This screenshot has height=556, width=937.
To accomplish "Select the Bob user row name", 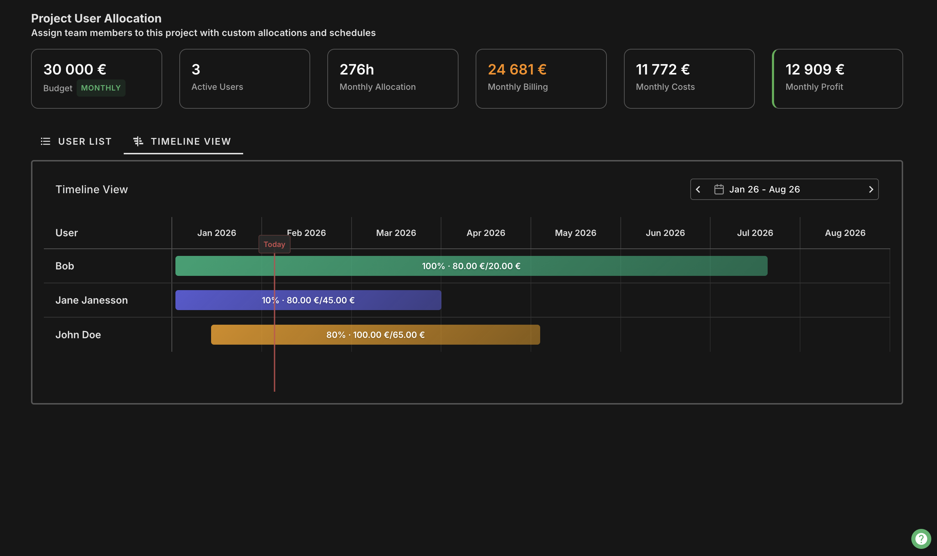I will 65,266.
